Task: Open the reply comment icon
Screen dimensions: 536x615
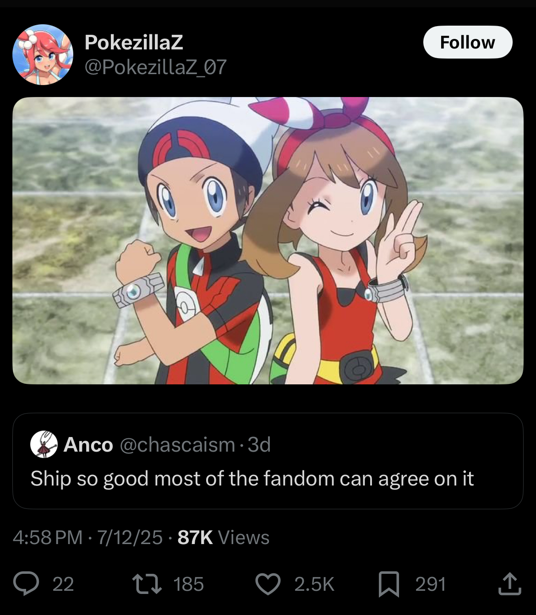Action: click(26, 584)
